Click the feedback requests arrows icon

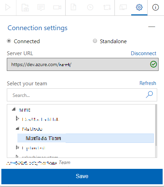[x=107, y=8]
